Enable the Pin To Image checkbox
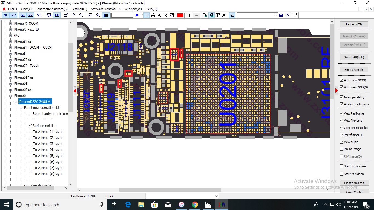374x210 pixels. 341,149
